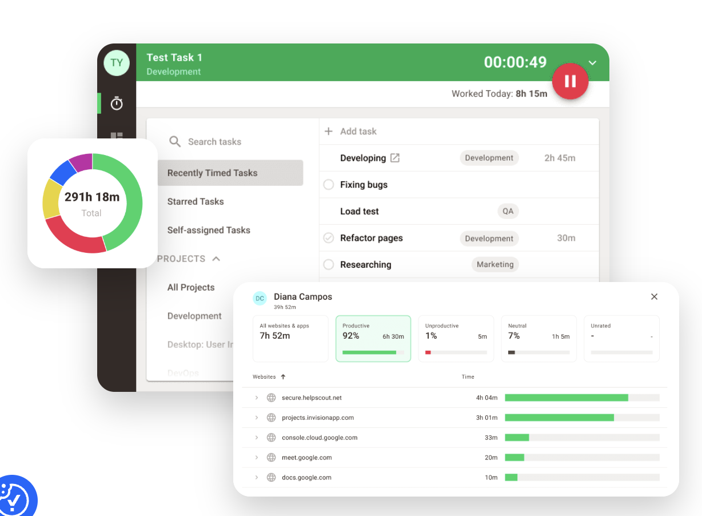
Task: Select the Neutral 7% card
Action: tap(539, 339)
